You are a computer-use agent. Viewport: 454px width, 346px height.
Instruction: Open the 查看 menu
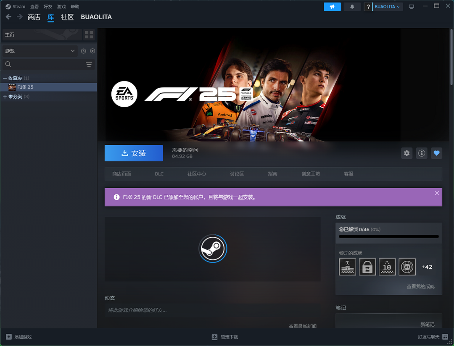[34, 7]
